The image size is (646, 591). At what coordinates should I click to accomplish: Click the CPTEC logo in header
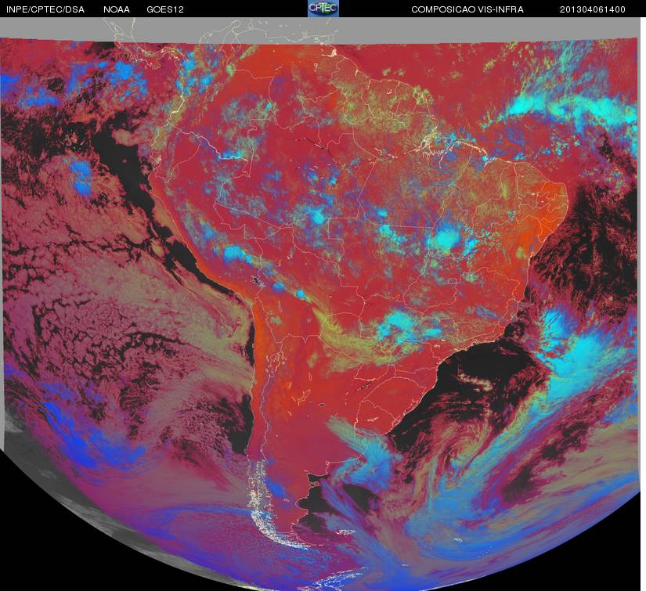coord(323,9)
